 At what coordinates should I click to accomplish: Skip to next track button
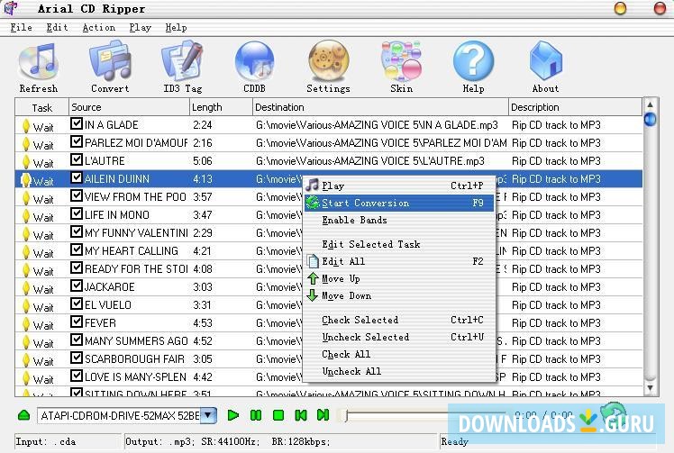323,415
